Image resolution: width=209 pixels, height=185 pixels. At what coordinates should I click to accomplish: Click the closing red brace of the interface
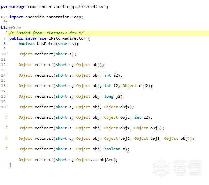coord(11,165)
